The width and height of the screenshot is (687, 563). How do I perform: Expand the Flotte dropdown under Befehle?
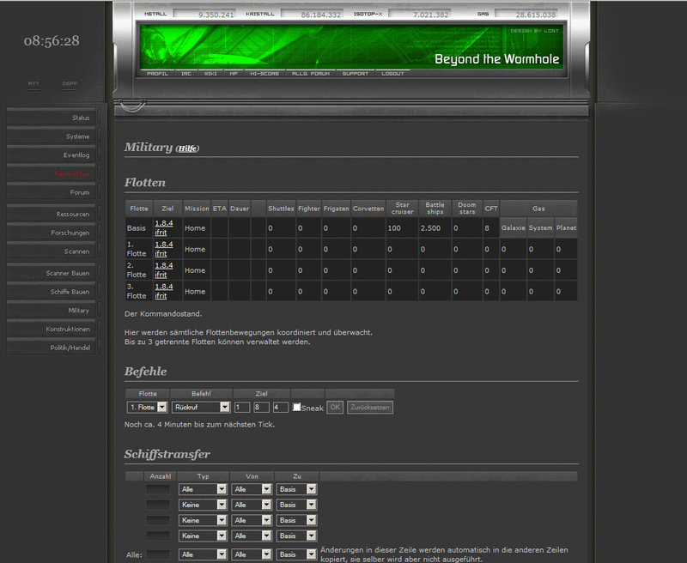pos(147,407)
